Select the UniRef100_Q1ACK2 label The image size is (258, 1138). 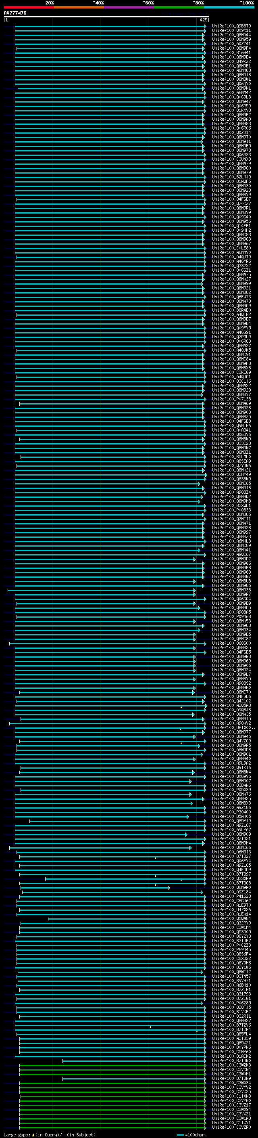(231, 1056)
